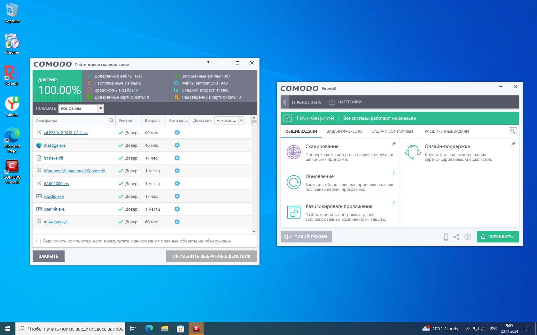The height and width of the screenshot is (335, 537).
Task: Click the search magnifier in tasks tab bar
Action: coord(513,131)
